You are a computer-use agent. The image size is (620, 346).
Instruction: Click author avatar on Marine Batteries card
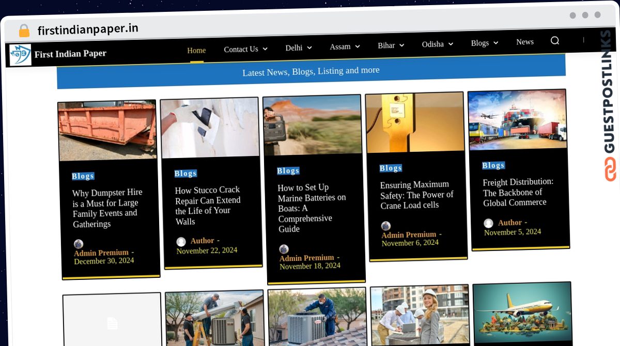click(x=284, y=249)
